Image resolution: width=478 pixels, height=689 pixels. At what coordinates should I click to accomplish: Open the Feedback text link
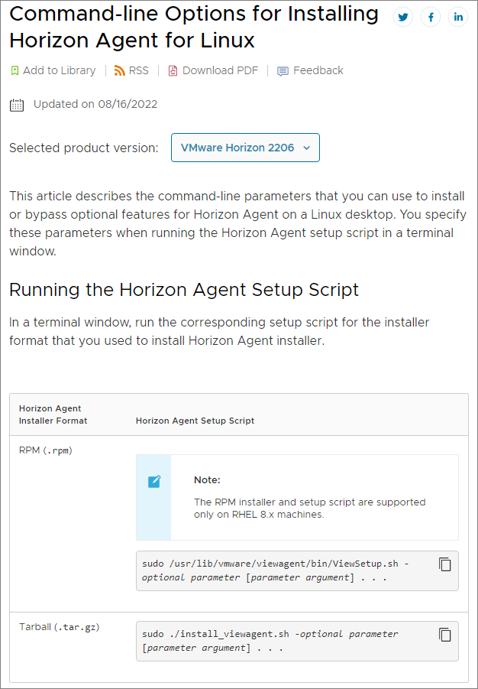(318, 70)
